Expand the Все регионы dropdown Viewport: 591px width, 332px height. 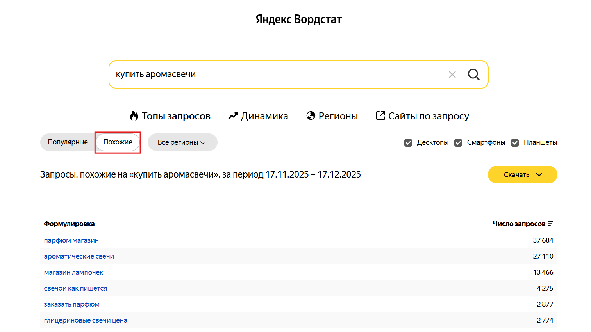pyautogui.click(x=182, y=142)
